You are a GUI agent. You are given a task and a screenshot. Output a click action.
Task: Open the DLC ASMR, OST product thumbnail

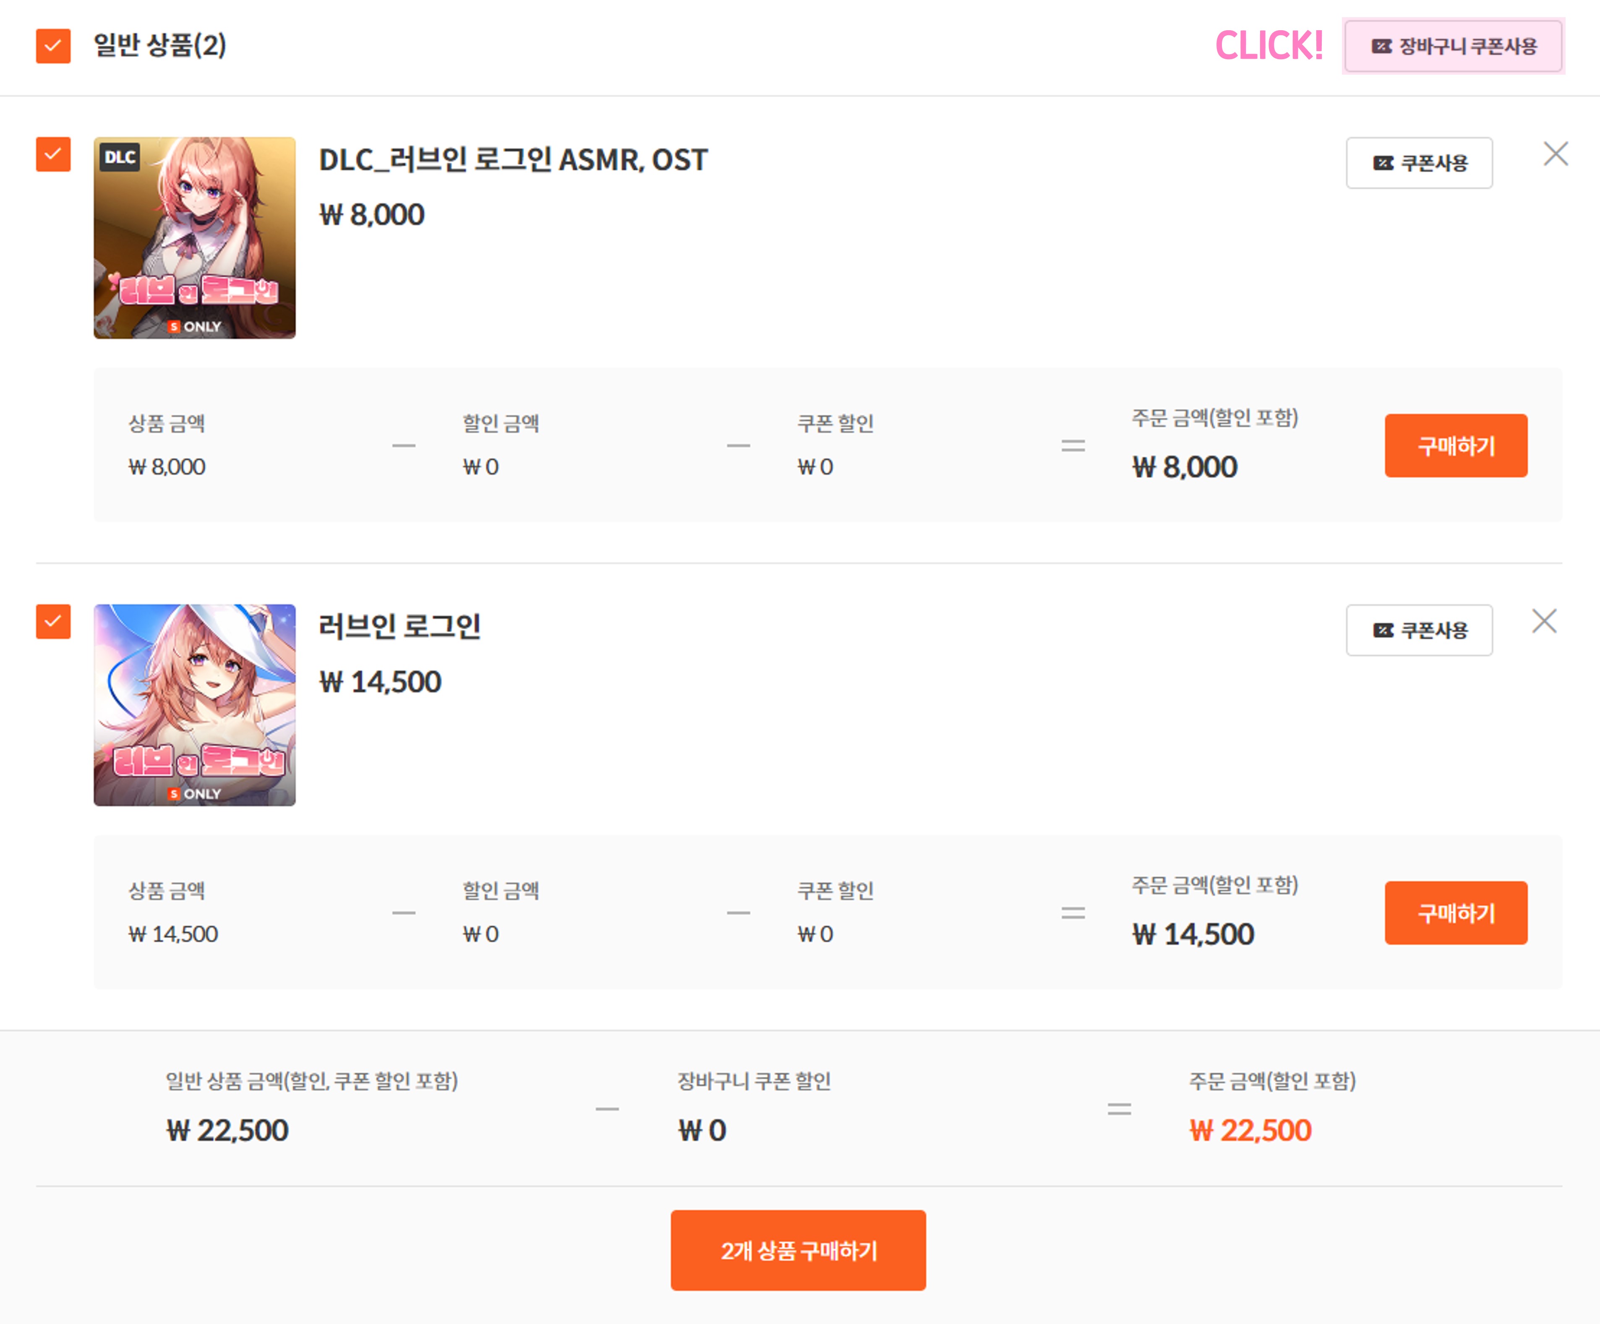[194, 238]
